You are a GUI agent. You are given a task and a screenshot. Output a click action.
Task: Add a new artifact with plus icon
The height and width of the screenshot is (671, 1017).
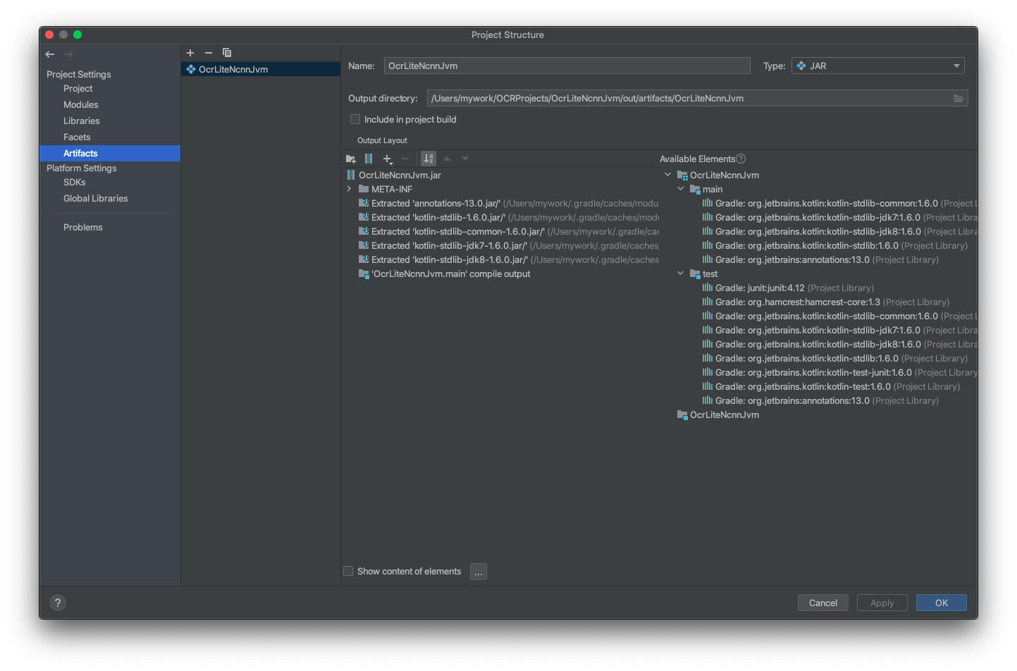coord(190,53)
